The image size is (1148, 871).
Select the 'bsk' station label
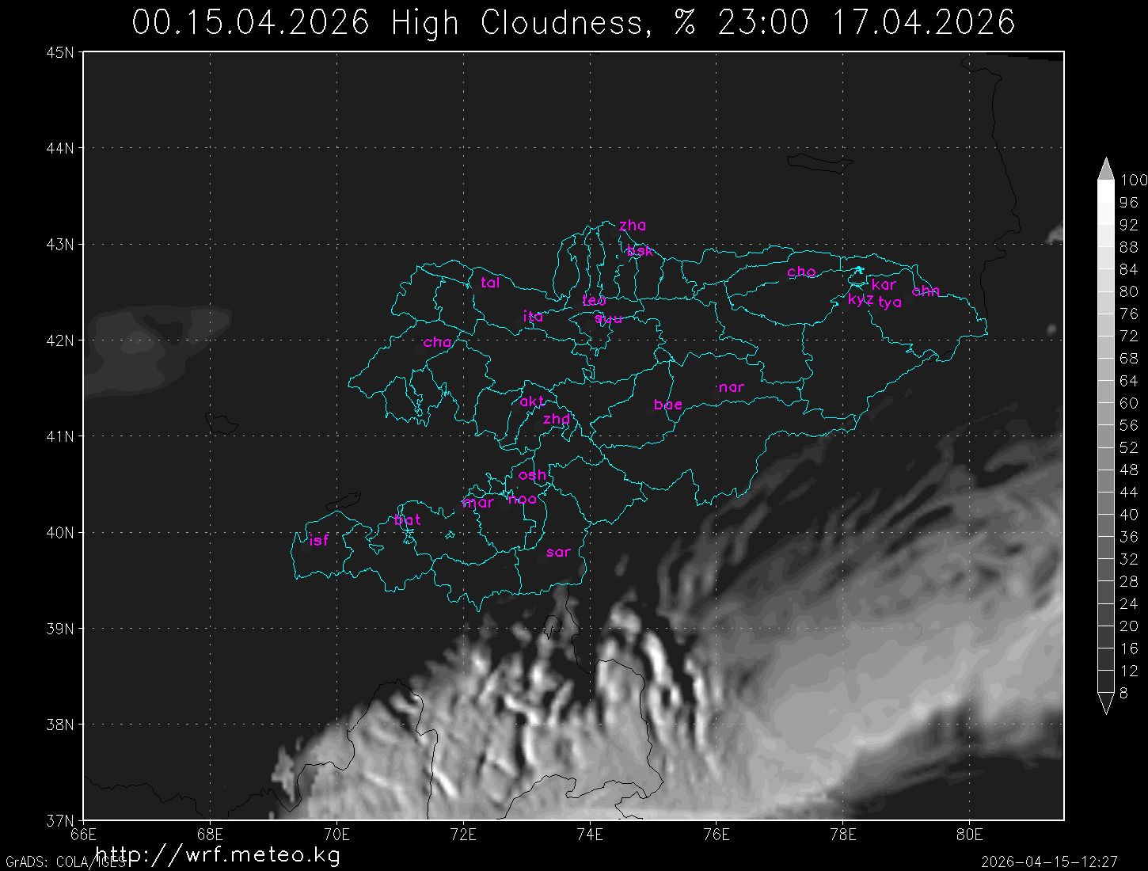coord(640,251)
